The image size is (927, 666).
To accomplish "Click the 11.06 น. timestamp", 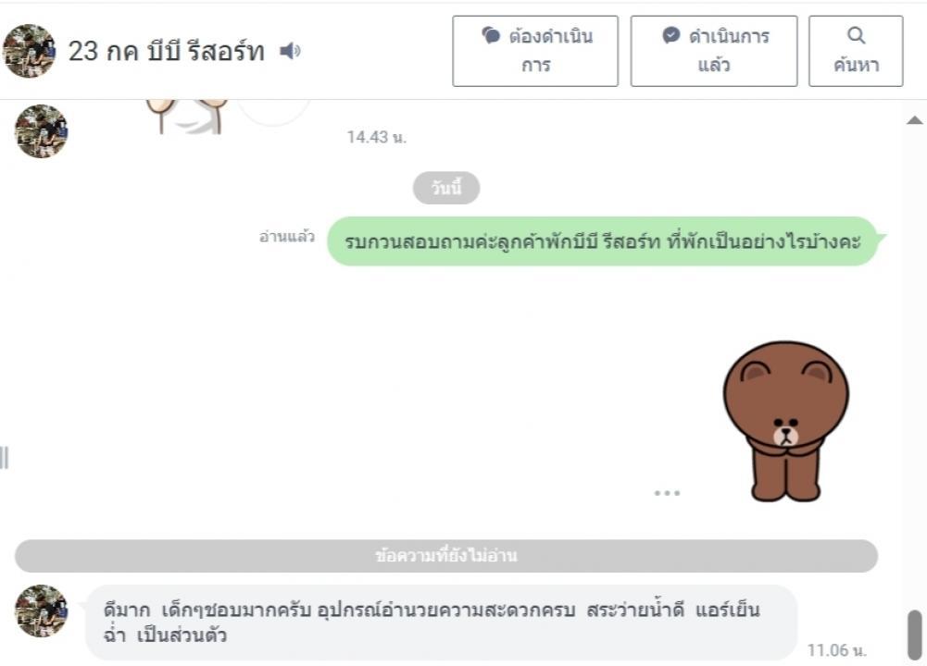I will click(836, 650).
